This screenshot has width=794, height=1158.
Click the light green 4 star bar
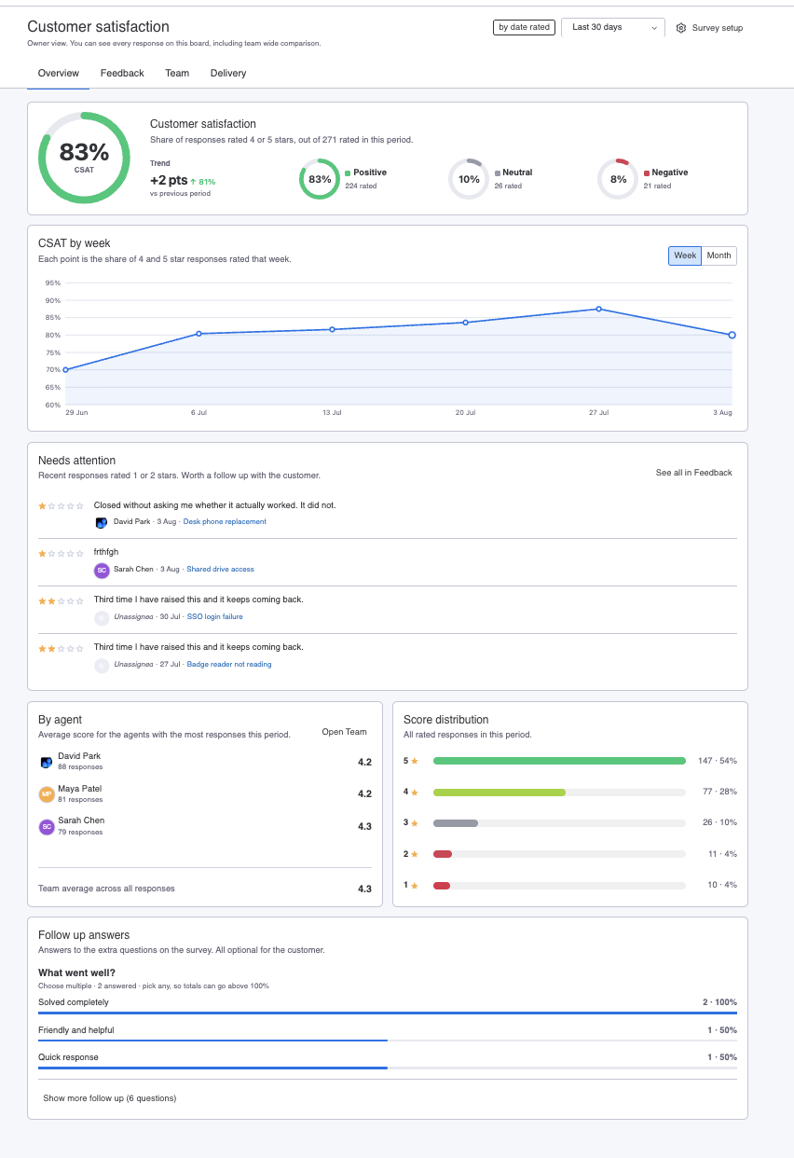tap(500, 793)
